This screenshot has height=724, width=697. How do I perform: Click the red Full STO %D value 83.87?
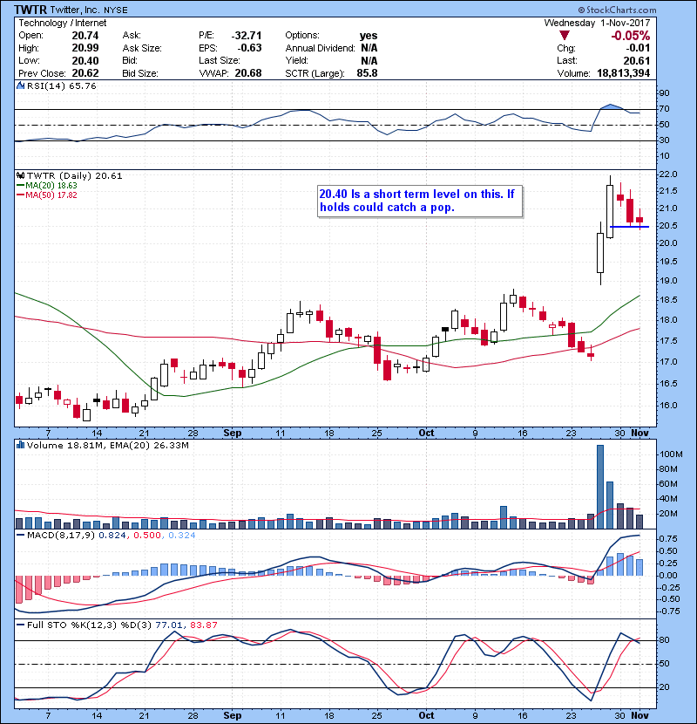point(203,625)
